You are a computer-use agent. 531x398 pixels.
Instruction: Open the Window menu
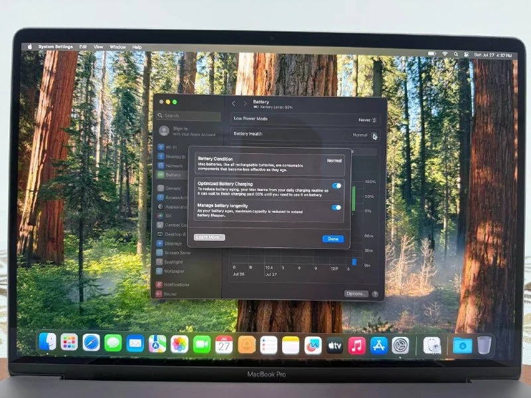[117, 47]
